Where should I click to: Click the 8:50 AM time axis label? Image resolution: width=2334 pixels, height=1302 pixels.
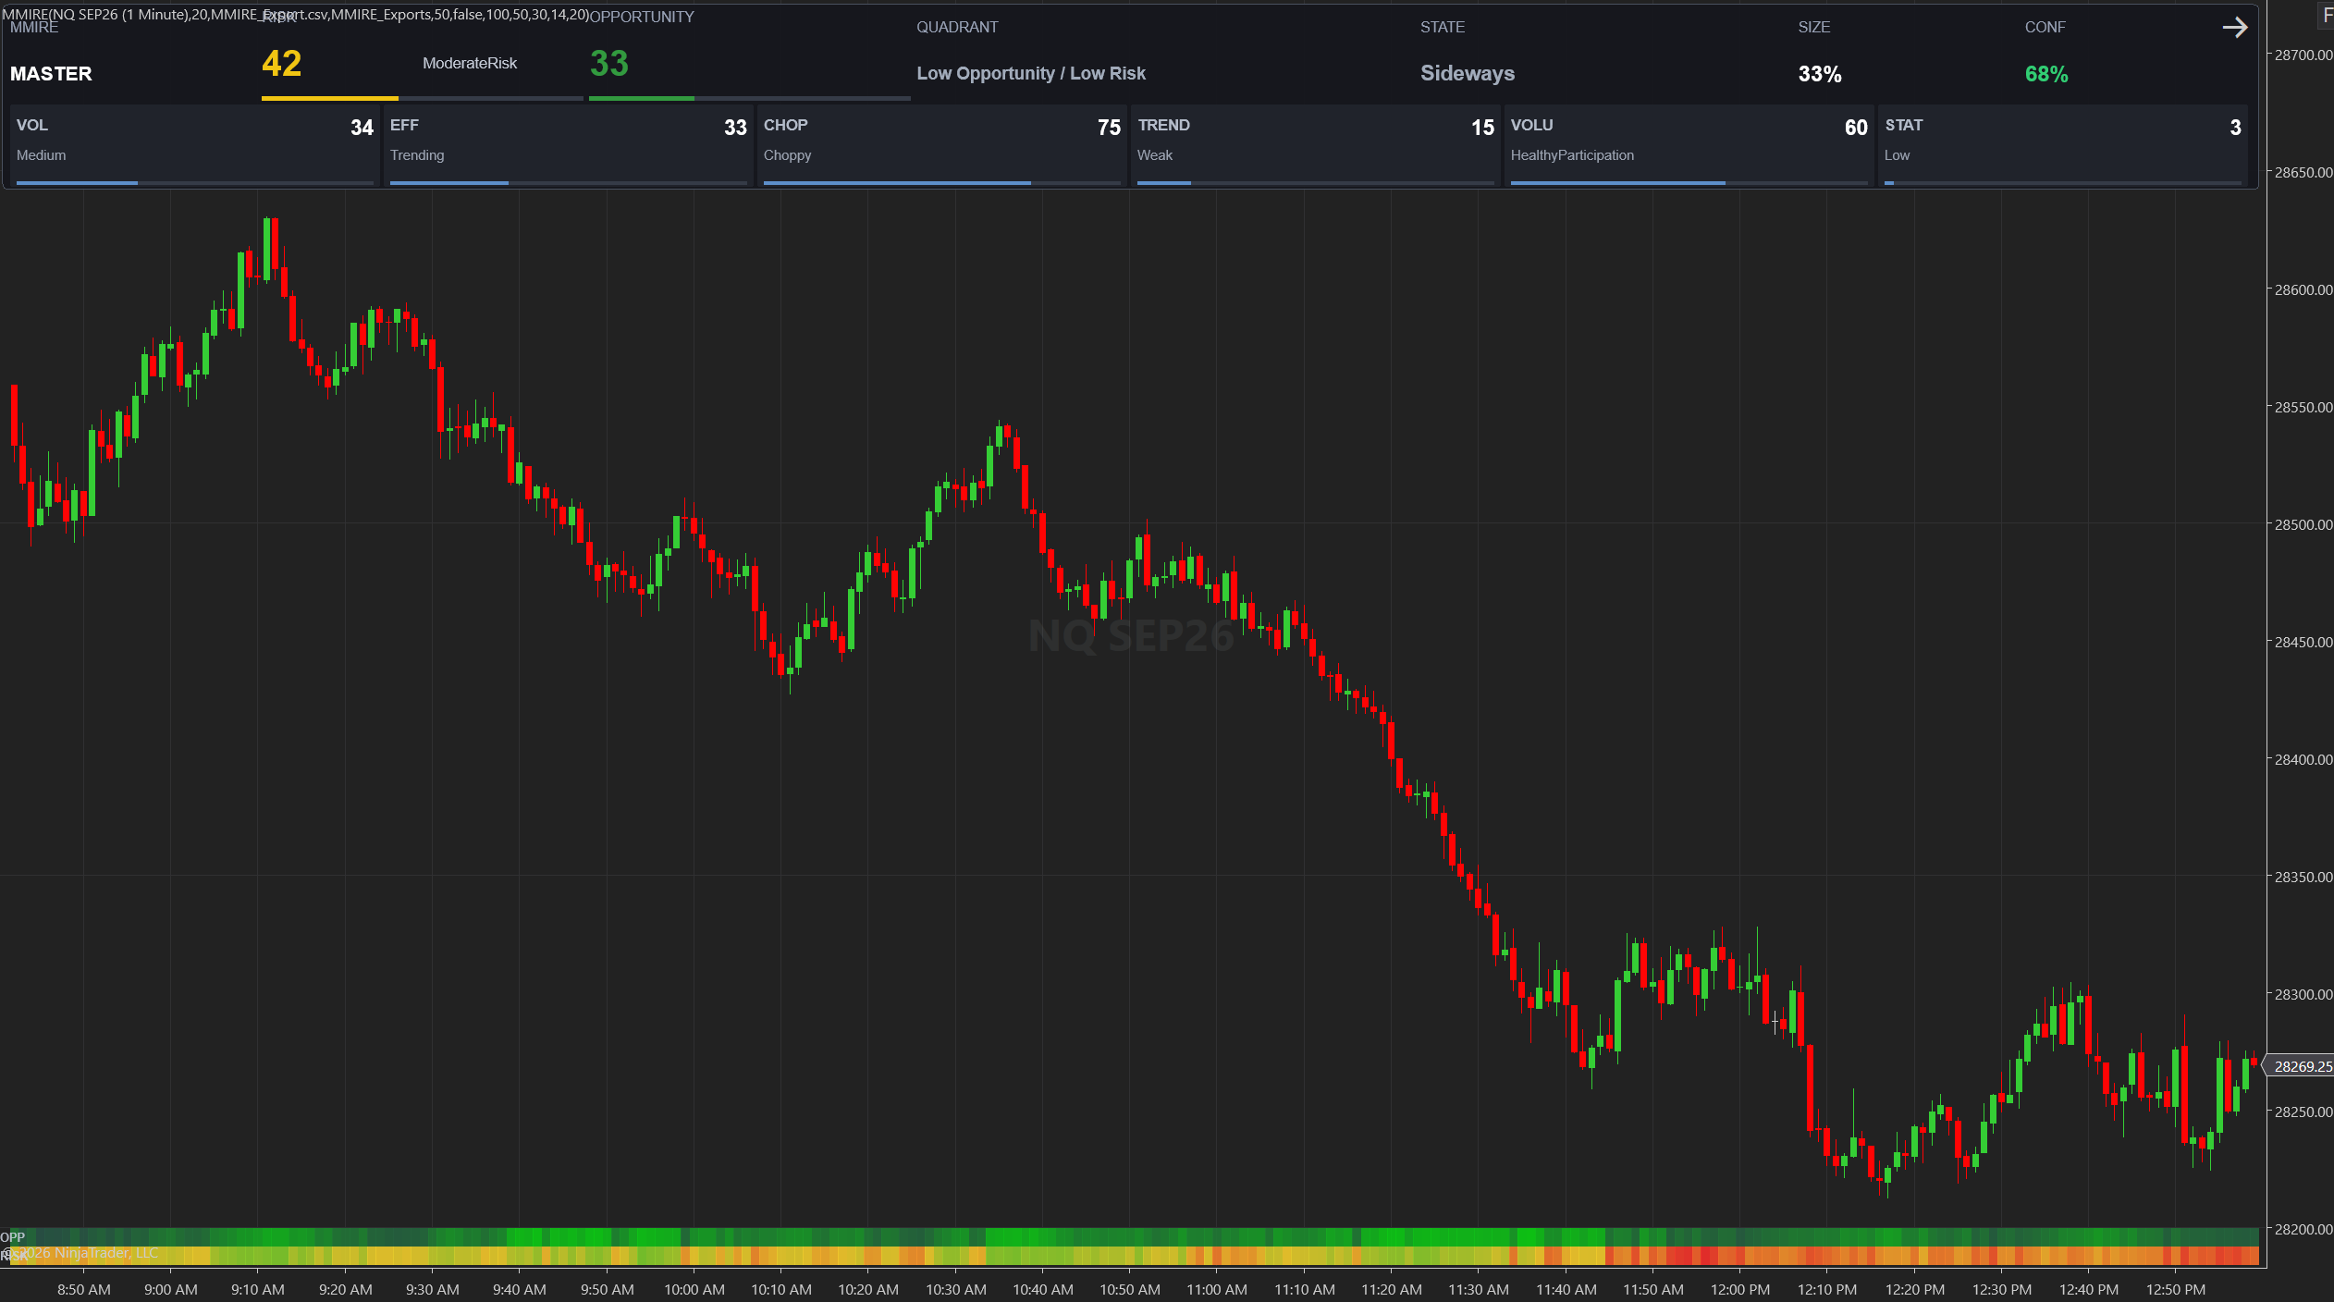(84, 1289)
